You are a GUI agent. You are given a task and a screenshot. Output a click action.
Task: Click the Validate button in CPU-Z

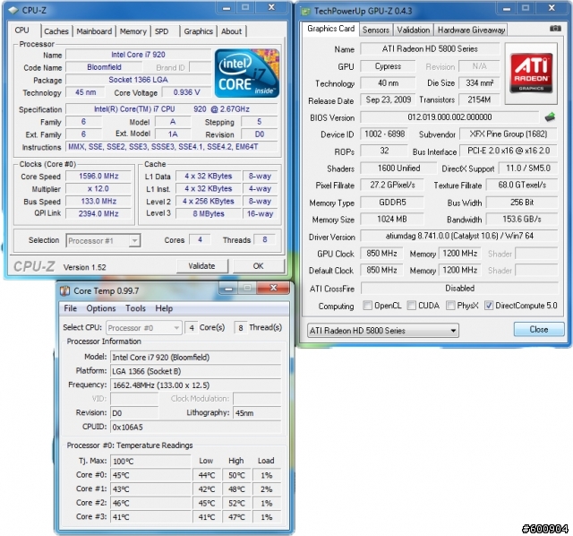201,266
